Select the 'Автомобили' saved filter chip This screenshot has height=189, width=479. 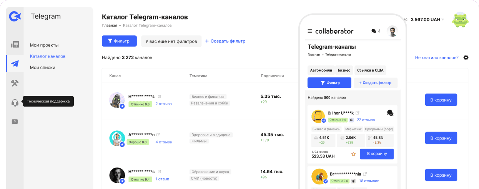point(321,71)
